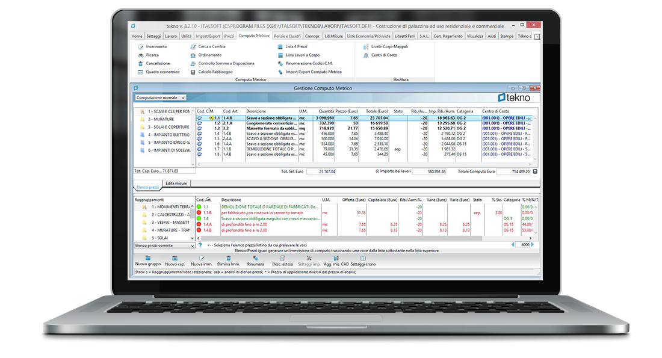
Task: Click left arrow beside 6000 value
Action: pos(513,245)
